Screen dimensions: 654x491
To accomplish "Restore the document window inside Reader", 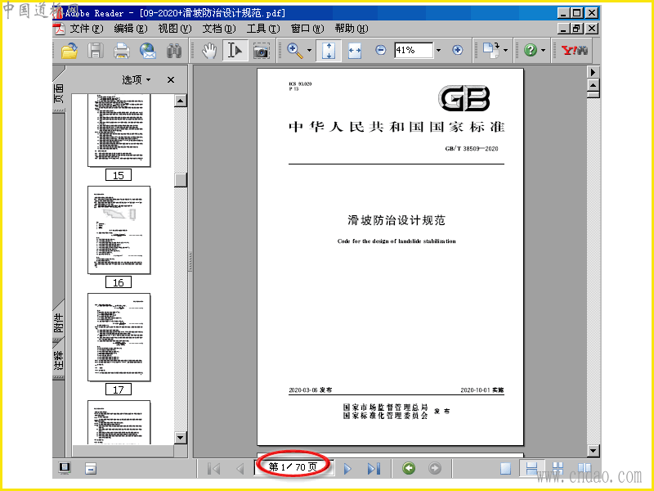I will point(577,29).
